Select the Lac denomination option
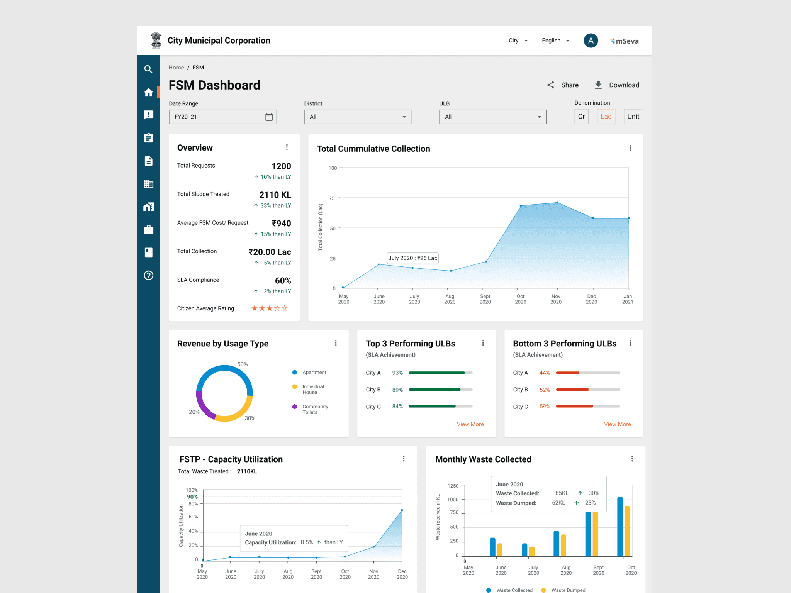The image size is (791, 593). [x=606, y=117]
